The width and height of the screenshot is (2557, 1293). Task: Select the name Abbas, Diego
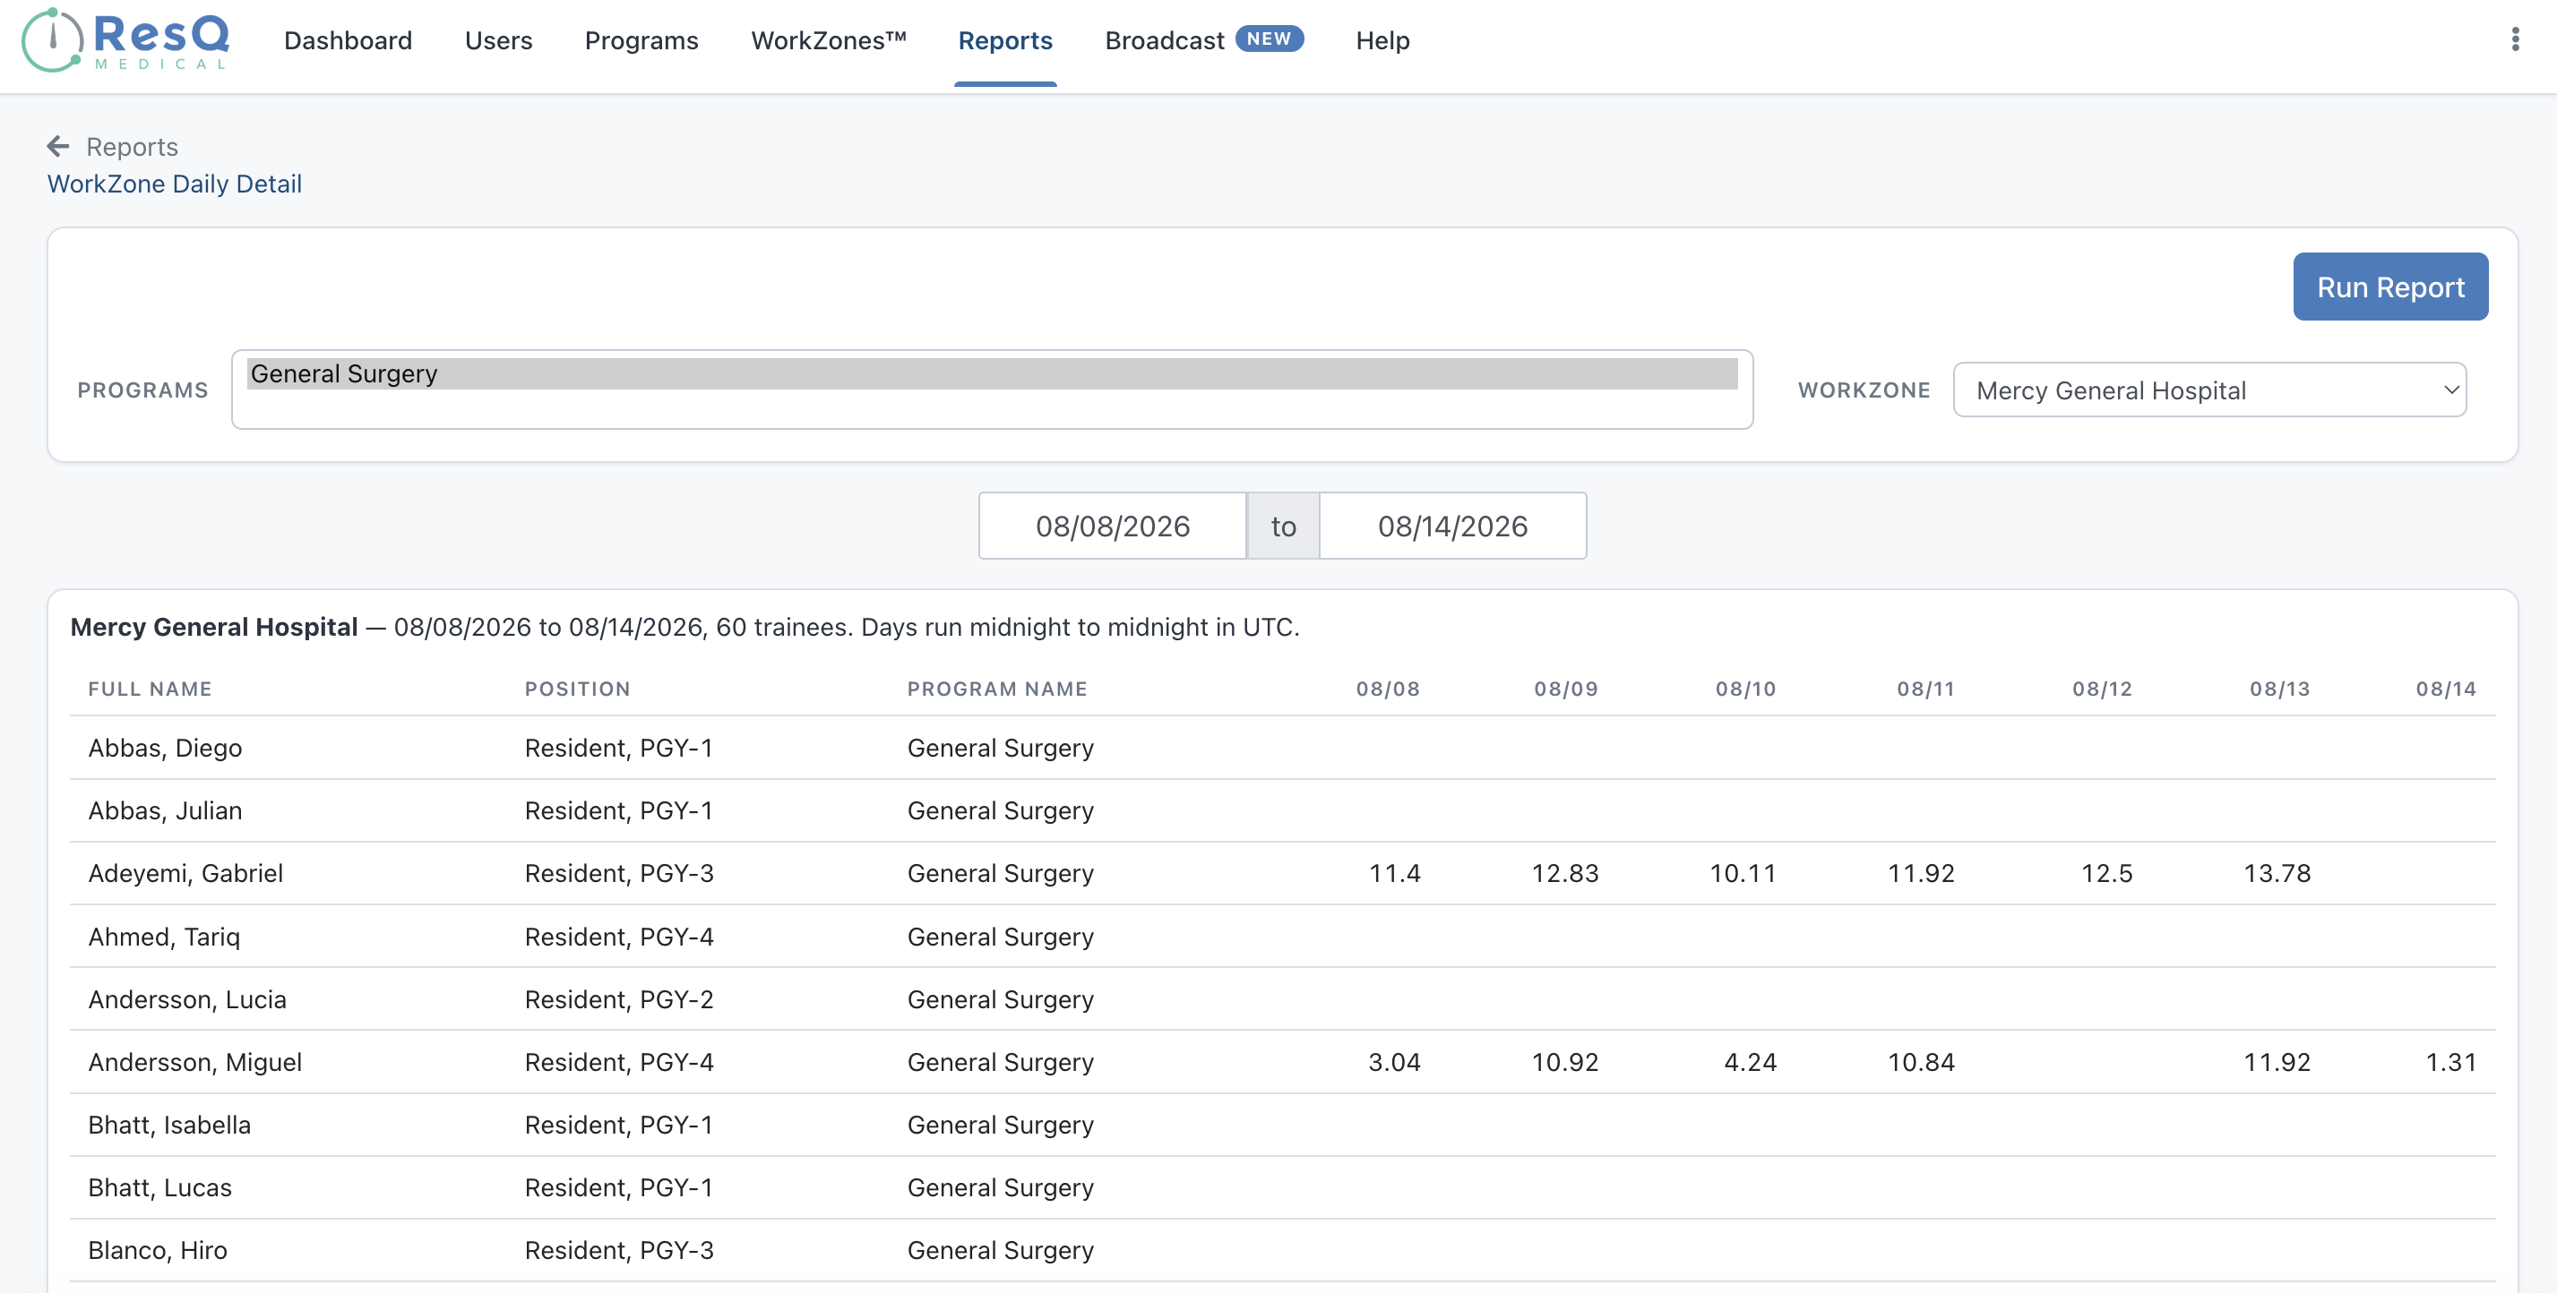tap(165, 749)
